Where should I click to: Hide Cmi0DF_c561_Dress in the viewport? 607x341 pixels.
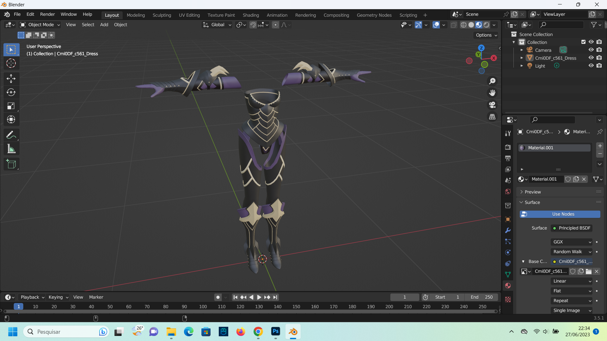pos(591,58)
